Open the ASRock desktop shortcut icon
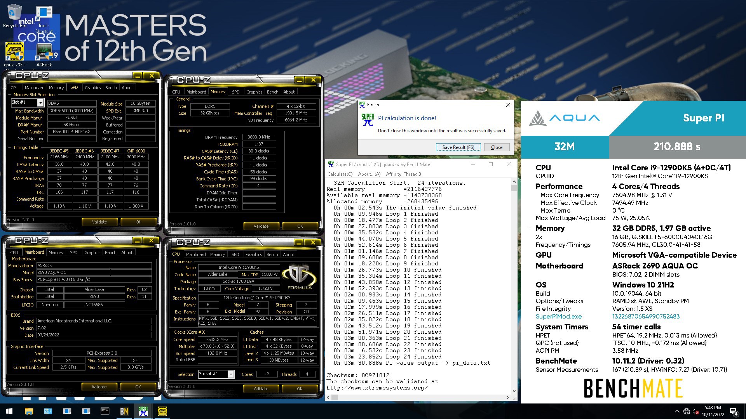The image size is (746, 419). click(x=44, y=55)
